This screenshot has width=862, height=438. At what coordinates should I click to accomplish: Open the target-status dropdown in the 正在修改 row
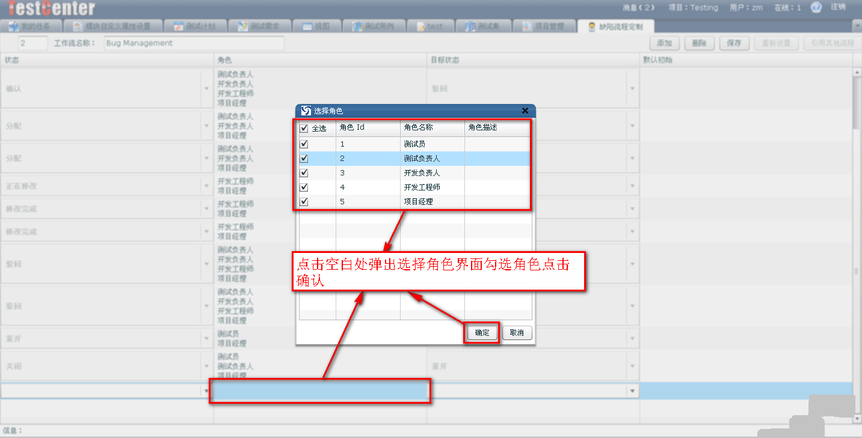pos(632,186)
